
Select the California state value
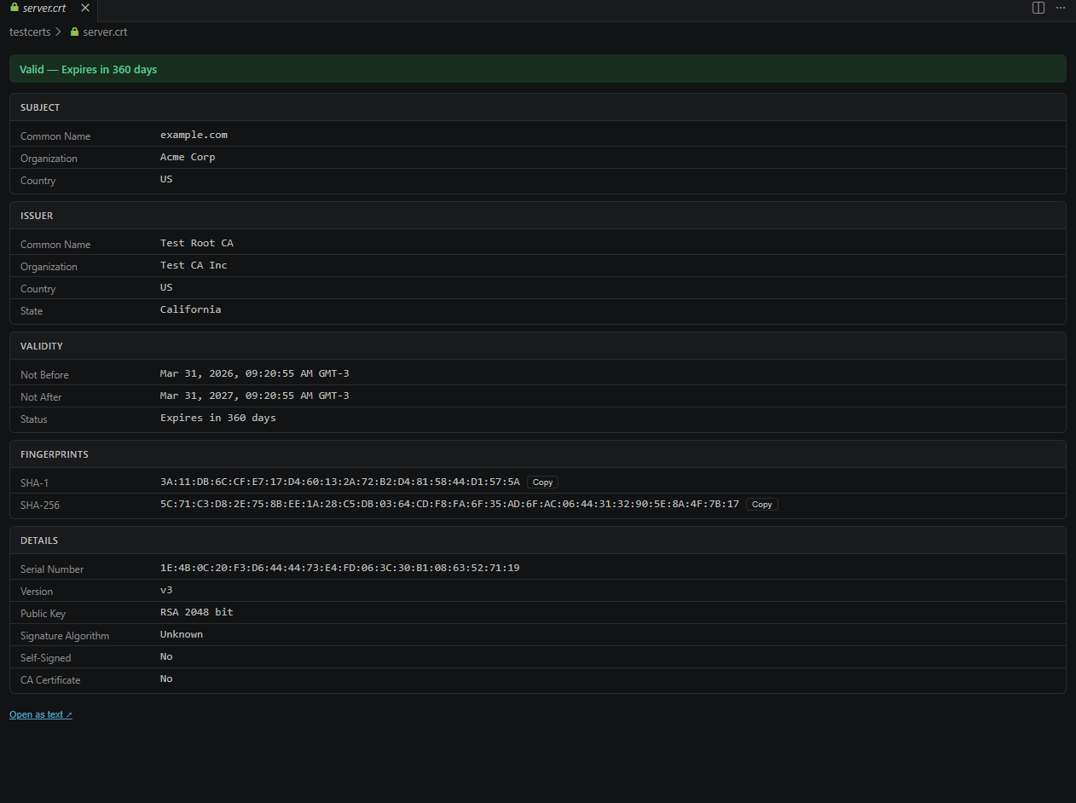click(190, 309)
